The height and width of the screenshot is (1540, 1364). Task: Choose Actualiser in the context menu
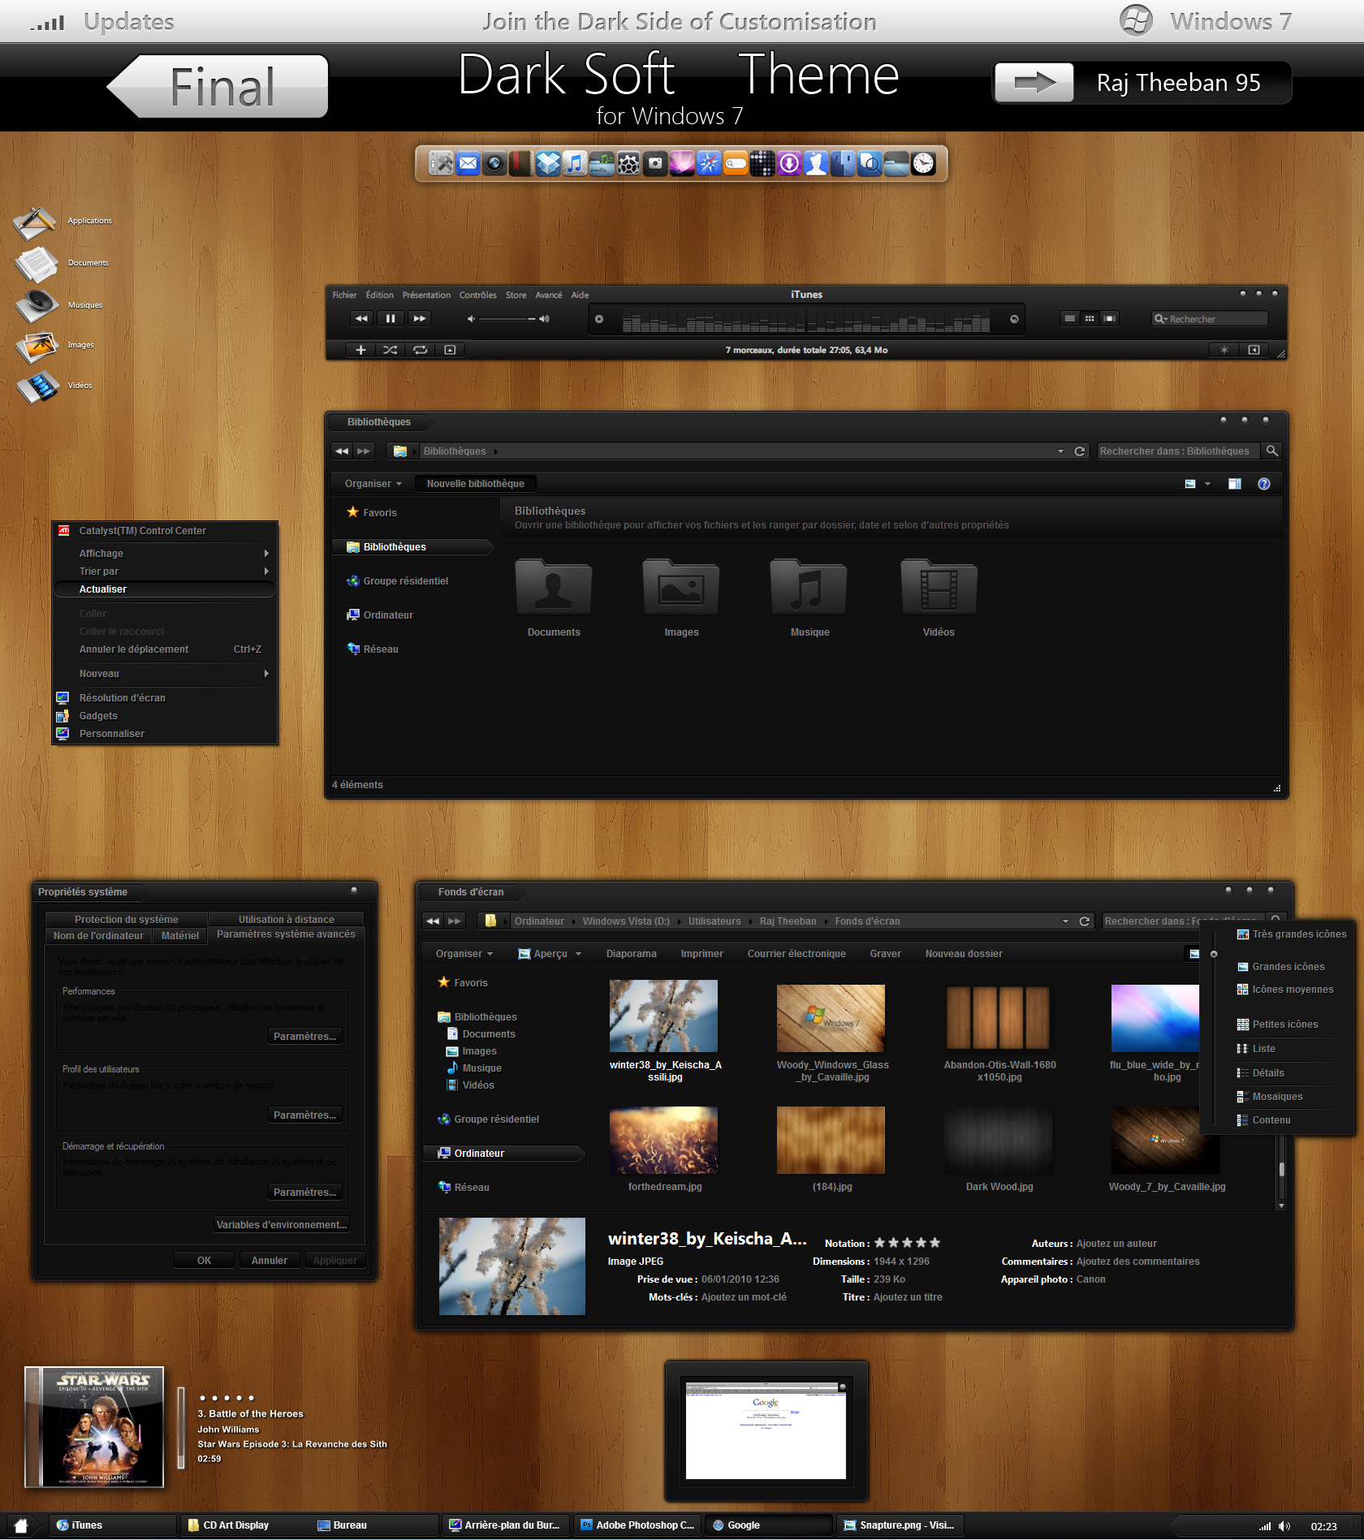[165, 589]
